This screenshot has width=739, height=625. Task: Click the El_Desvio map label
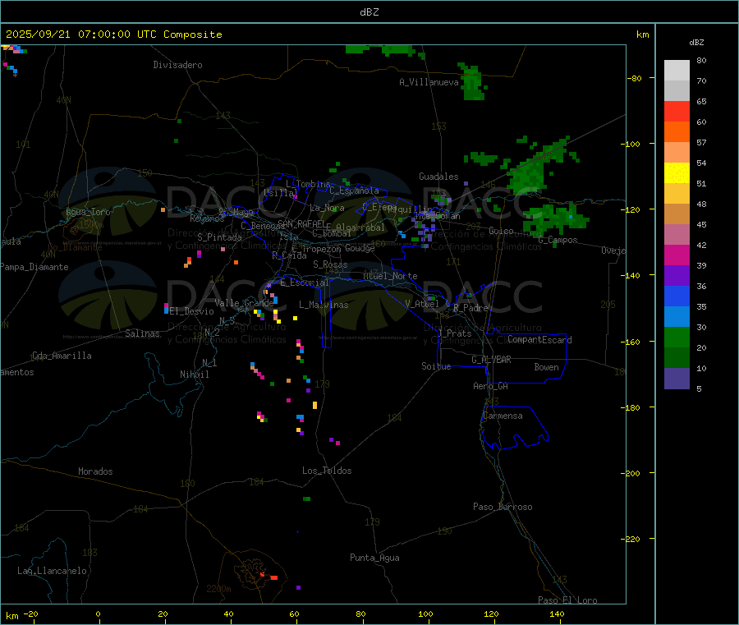192,311
